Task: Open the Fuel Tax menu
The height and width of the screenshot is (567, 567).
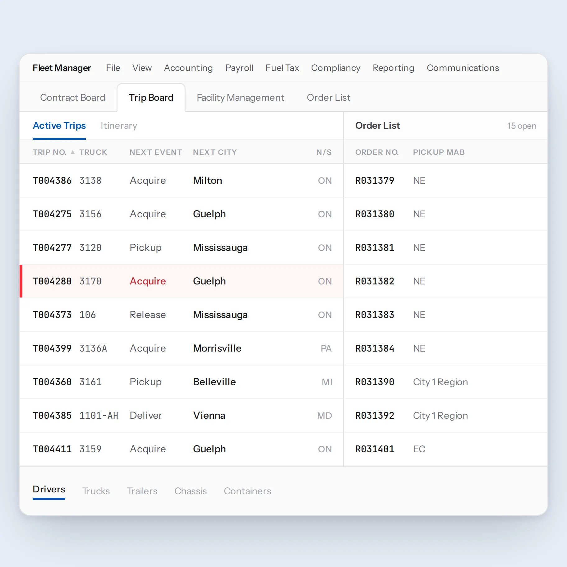Action: [282, 68]
